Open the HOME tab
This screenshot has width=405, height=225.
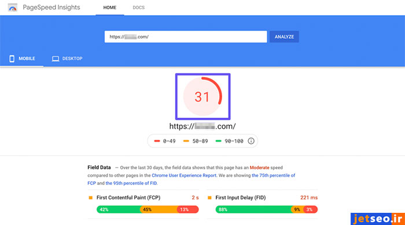coord(110,8)
